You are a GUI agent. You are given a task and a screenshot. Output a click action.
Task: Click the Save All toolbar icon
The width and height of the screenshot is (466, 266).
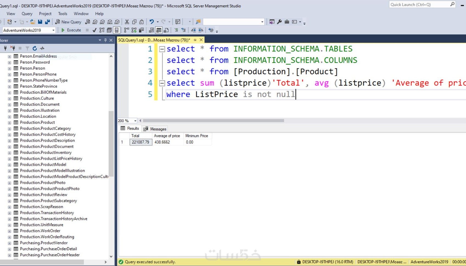pos(47,22)
